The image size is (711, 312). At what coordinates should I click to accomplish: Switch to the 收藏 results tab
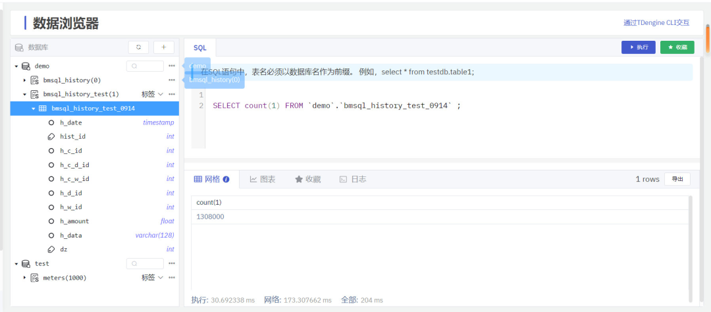pos(308,179)
